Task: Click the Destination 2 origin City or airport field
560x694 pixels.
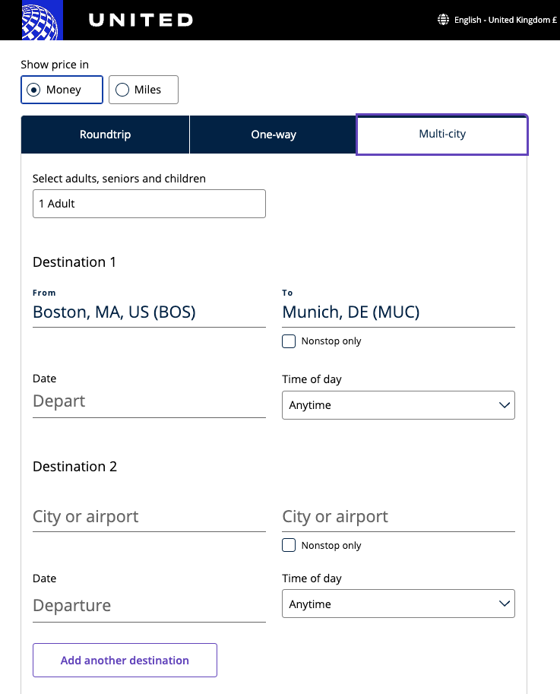Action: [149, 516]
